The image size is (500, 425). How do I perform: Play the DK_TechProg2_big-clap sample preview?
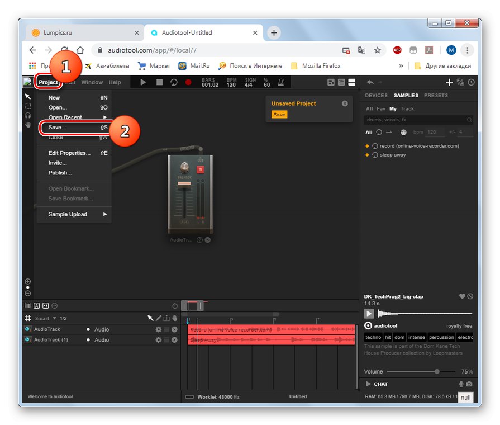(369, 314)
